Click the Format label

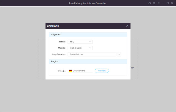pyautogui.click(x=62, y=42)
